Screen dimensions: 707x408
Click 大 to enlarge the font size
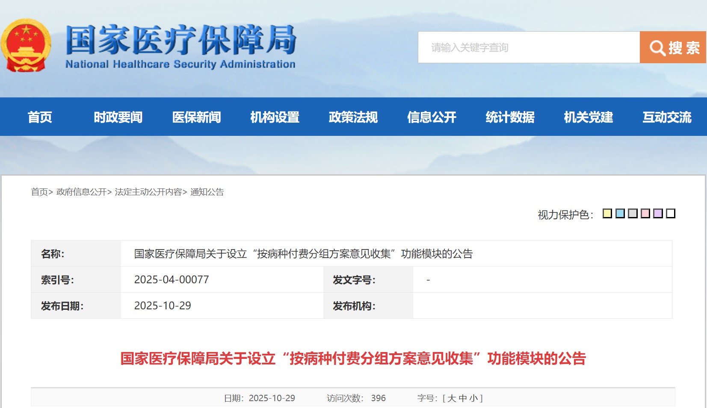452,398
